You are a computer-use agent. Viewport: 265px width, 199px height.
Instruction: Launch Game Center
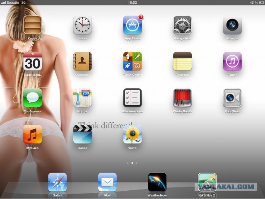click(132, 61)
